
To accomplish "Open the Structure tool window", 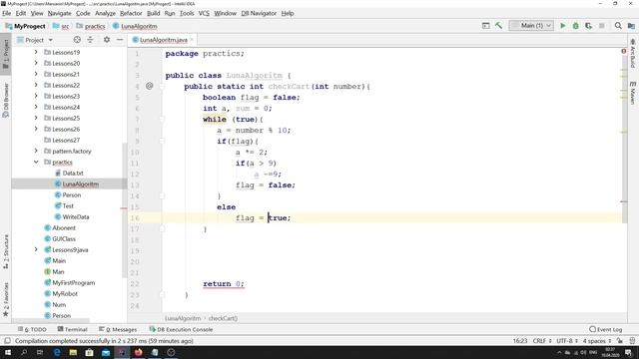I will (x=6, y=251).
